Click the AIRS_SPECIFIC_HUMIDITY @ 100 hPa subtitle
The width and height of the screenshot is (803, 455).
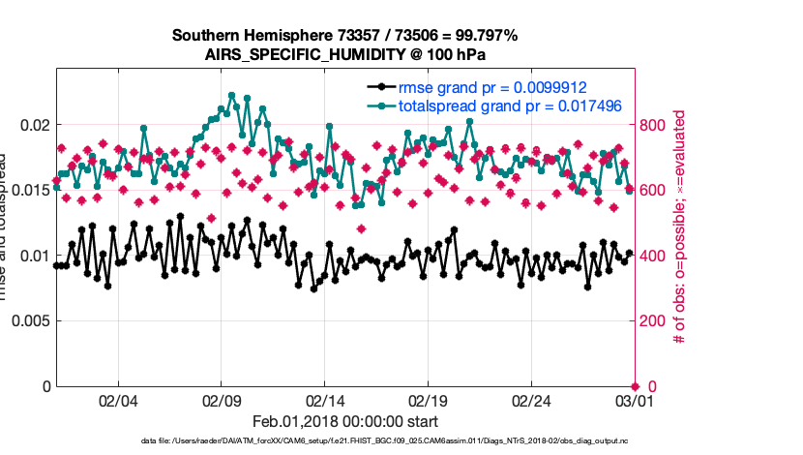pos(344,55)
